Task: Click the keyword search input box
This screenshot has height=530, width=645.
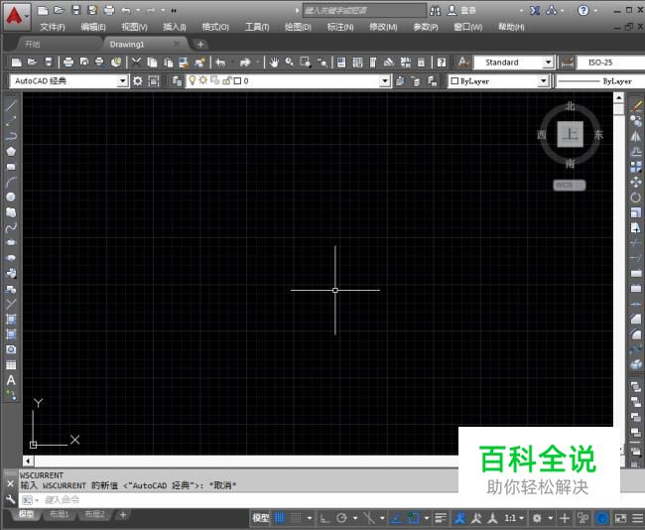Action: [364, 10]
